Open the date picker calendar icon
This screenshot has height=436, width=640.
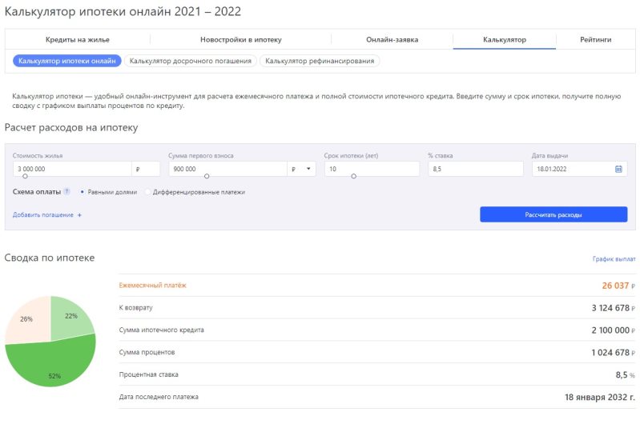tap(618, 169)
